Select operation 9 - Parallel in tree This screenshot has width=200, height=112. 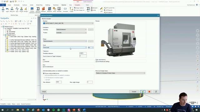[x=19, y=52]
